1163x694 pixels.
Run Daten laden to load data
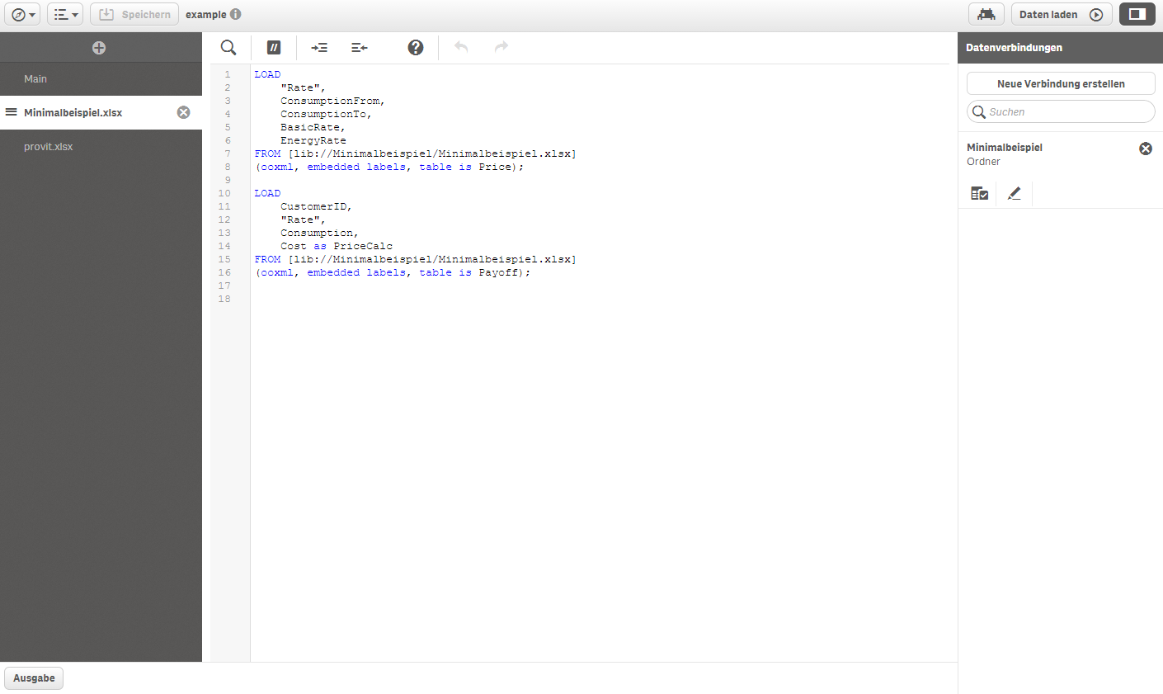coord(1062,14)
